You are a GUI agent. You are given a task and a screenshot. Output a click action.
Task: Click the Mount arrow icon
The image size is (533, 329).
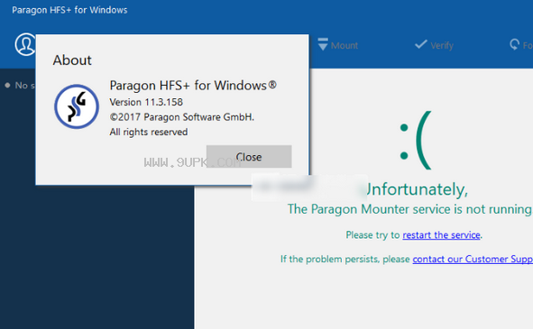[x=323, y=44]
